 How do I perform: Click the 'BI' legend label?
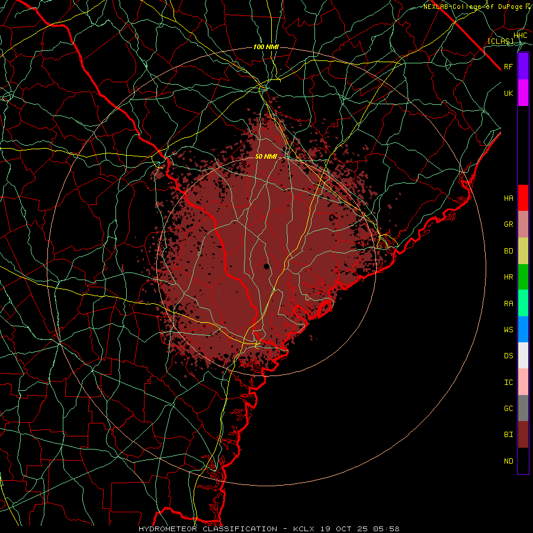click(508, 435)
